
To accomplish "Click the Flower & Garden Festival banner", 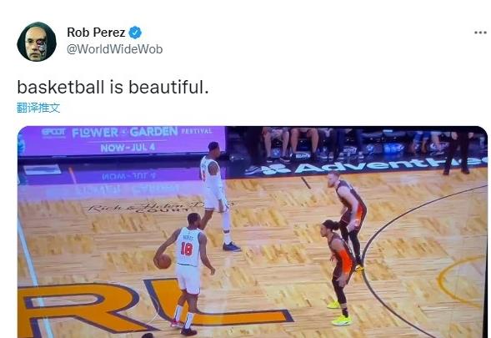I will 122,140.
